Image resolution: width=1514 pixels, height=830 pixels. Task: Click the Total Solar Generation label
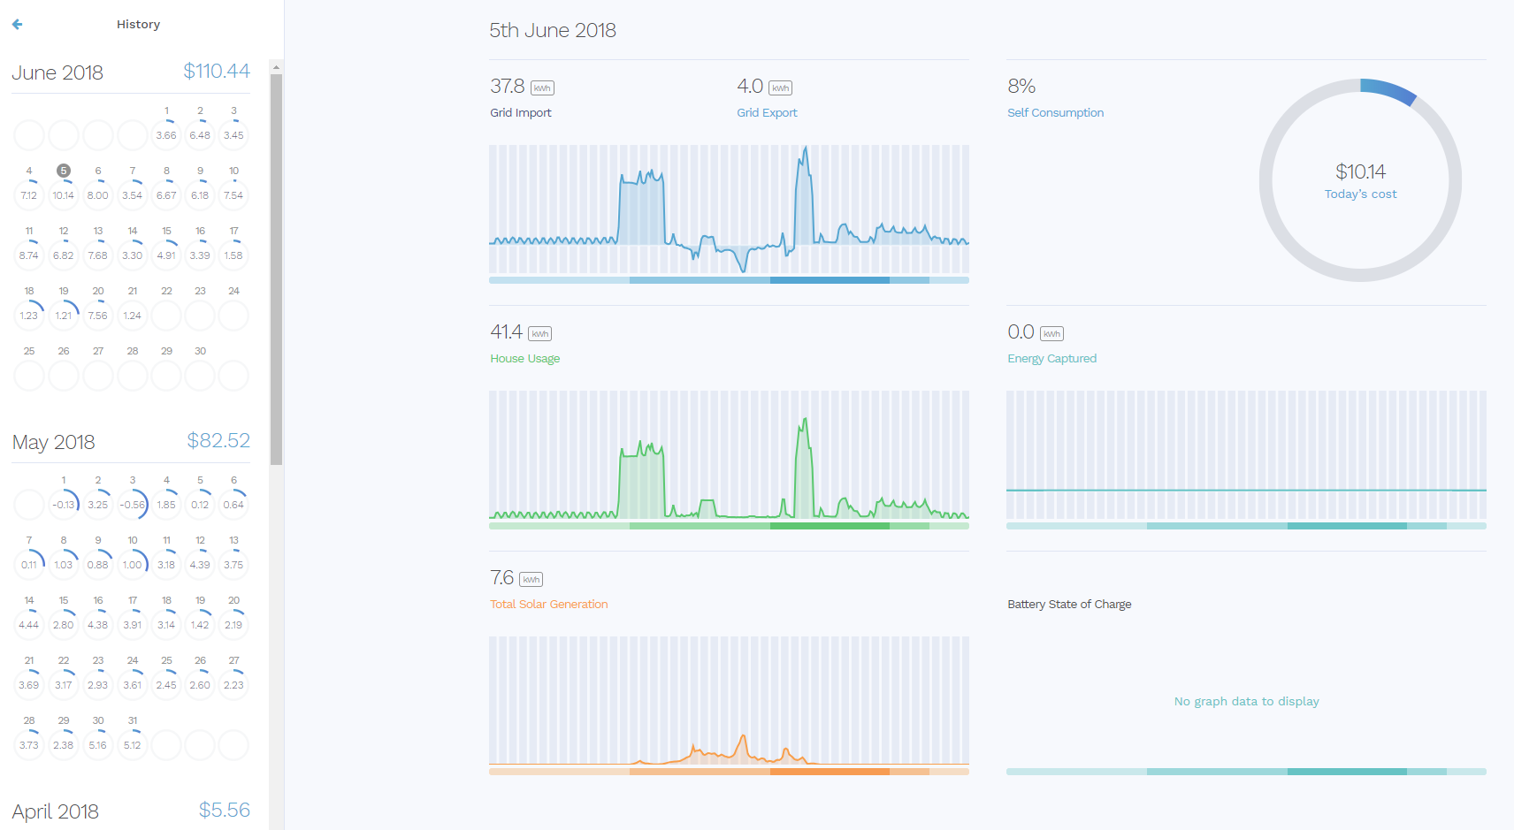(548, 604)
